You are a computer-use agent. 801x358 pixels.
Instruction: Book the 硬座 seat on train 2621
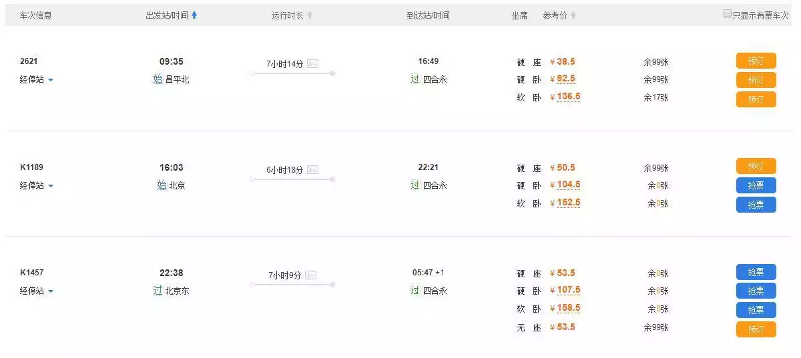(x=756, y=61)
